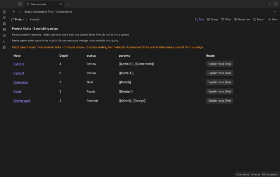Click the characters count in status bar
This screenshot has width=280, height=177.
(270, 174)
